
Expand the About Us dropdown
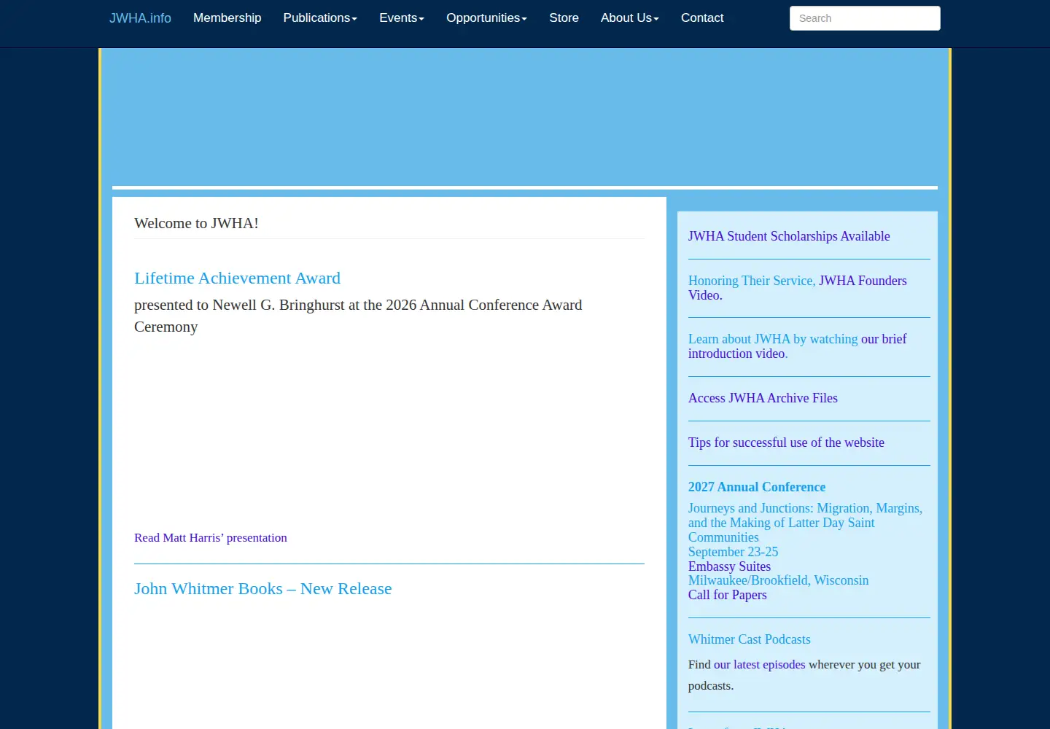pos(630,18)
